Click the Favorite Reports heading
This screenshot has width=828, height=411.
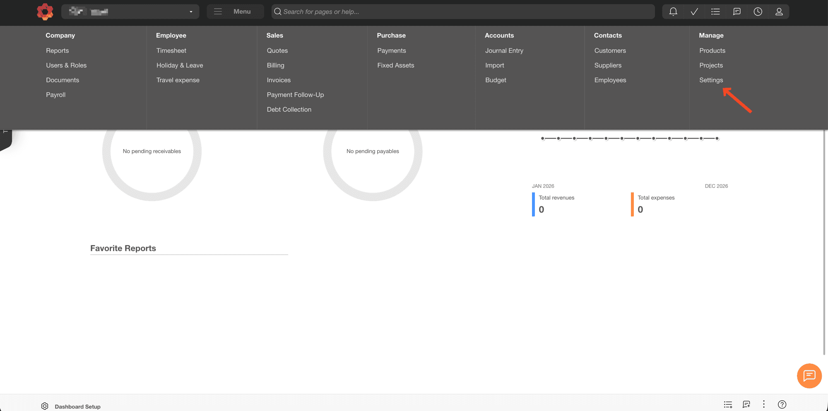(123, 248)
